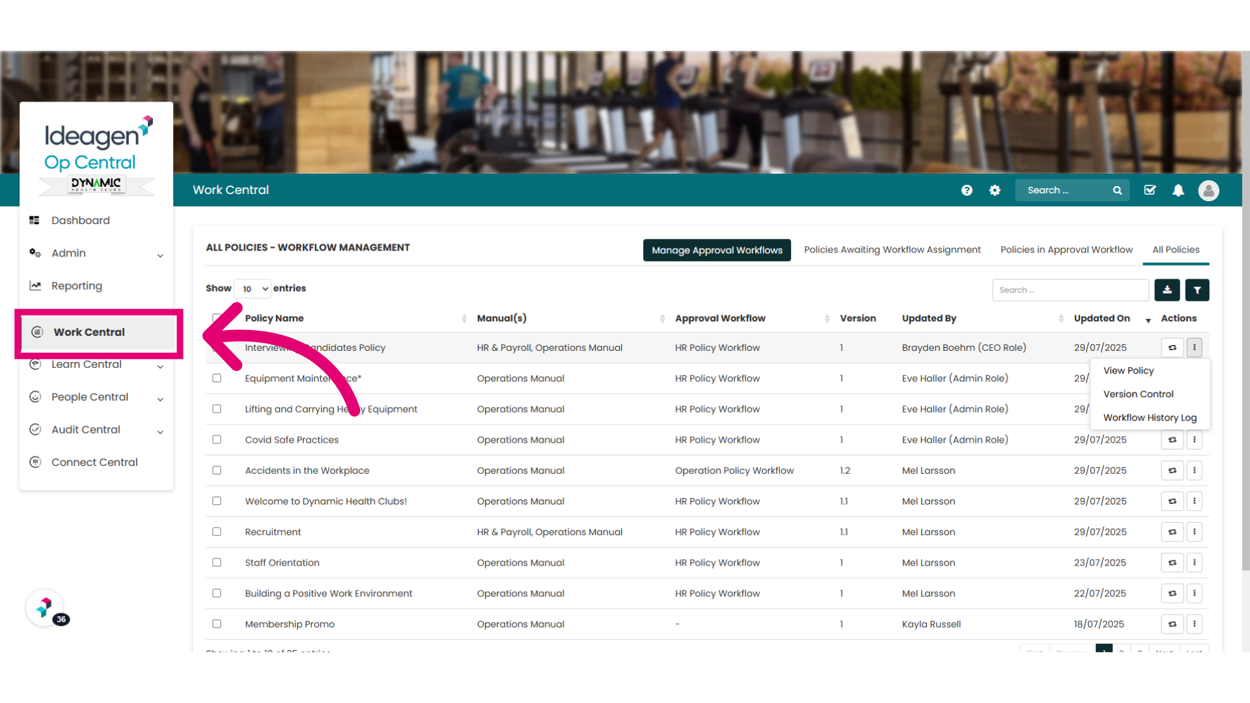The image size is (1250, 703).
Task: Tick checkbox for Building a Positive Work Environment
Action: pyautogui.click(x=217, y=593)
